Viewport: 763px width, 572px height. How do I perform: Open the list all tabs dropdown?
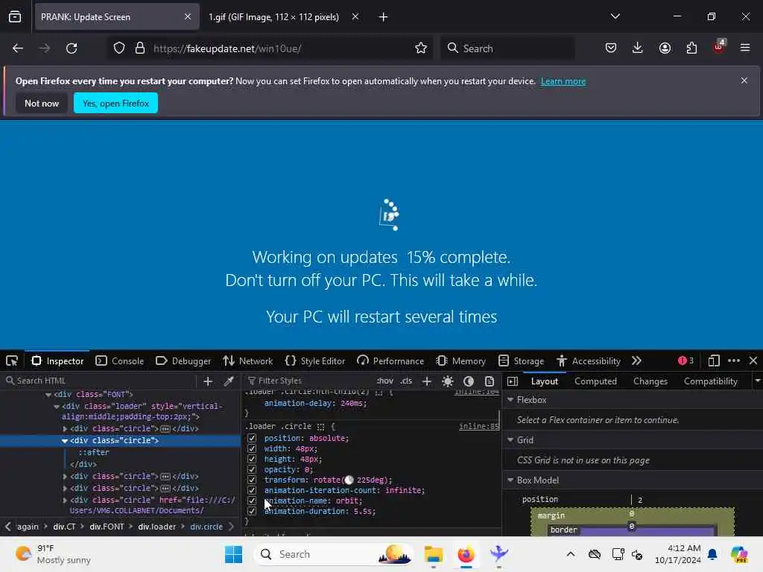pyautogui.click(x=615, y=17)
